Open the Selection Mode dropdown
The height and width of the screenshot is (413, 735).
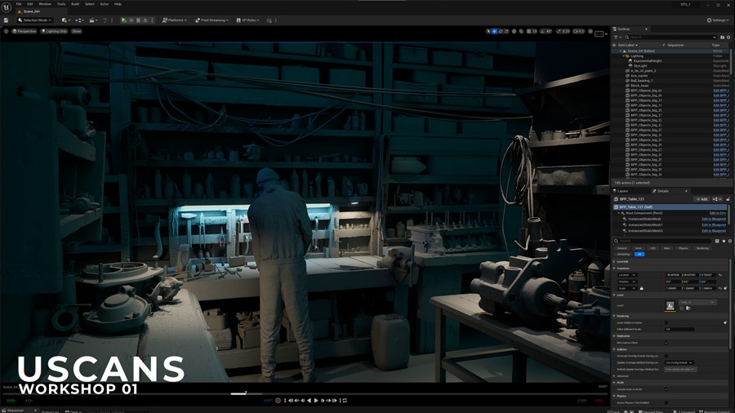point(34,20)
